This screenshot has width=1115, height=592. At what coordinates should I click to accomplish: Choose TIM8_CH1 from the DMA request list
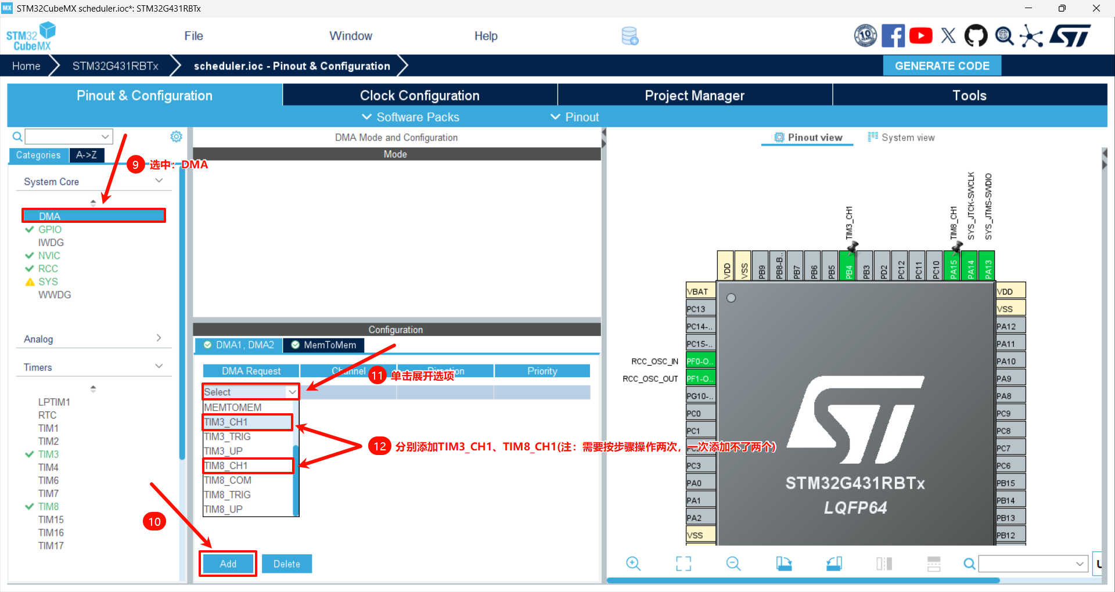coord(248,466)
